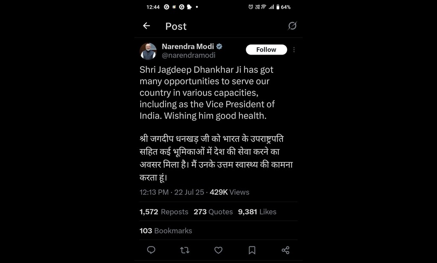Open the 103 Bookmarks count

(166, 231)
